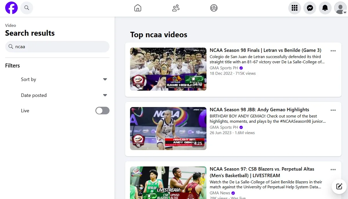Expand the Date posted filter
This screenshot has height=199, width=348.
(64, 95)
